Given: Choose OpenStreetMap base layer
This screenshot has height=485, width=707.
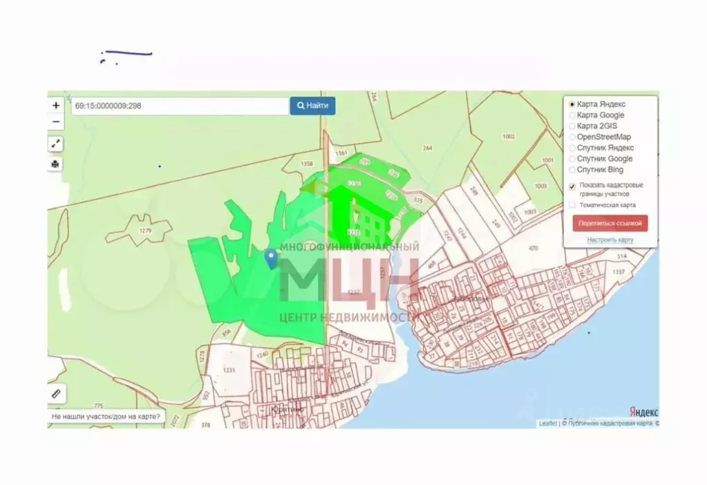Looking at the screenshot, I should (572, 137).
